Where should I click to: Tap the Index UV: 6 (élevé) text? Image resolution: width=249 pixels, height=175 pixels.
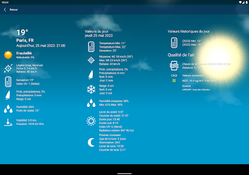110,127
